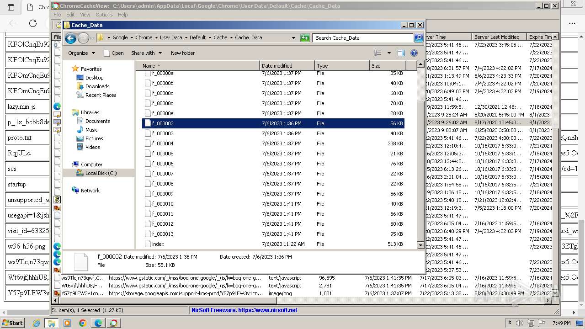Open NirSoft Freeware website link

(x=244, y=310)
